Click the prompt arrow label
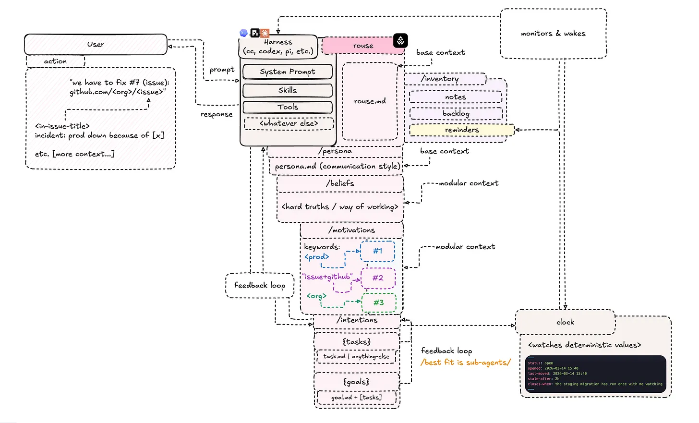 pyautogui.click(x=222, y=70)
